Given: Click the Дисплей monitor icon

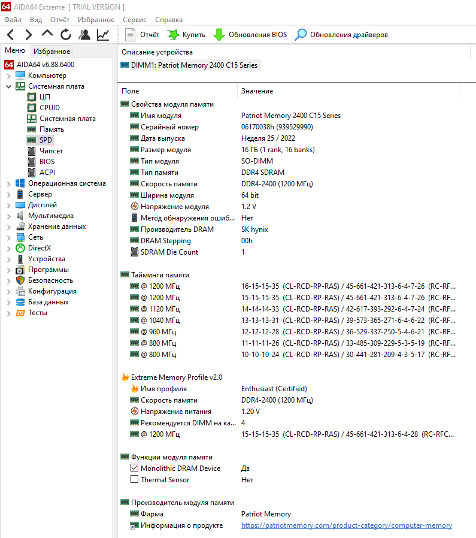Looking at the screenshot, I should (x=20, y=205).
